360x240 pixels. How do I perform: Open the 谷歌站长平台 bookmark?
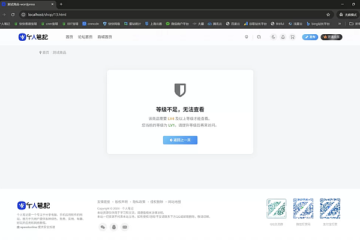click(x=256, y=23)
